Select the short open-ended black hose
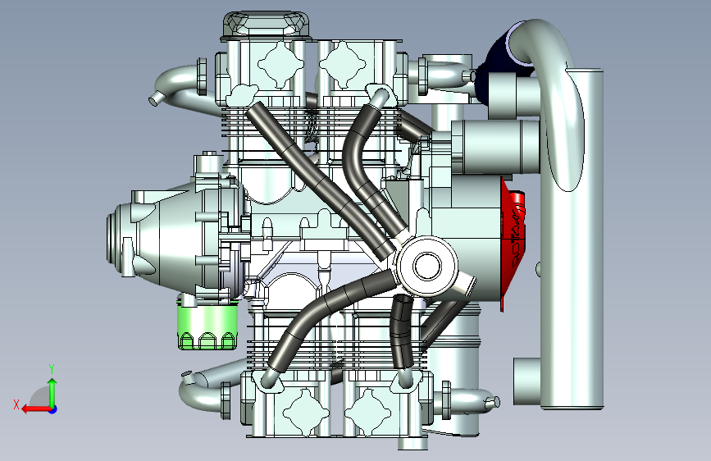 (402, 331)
